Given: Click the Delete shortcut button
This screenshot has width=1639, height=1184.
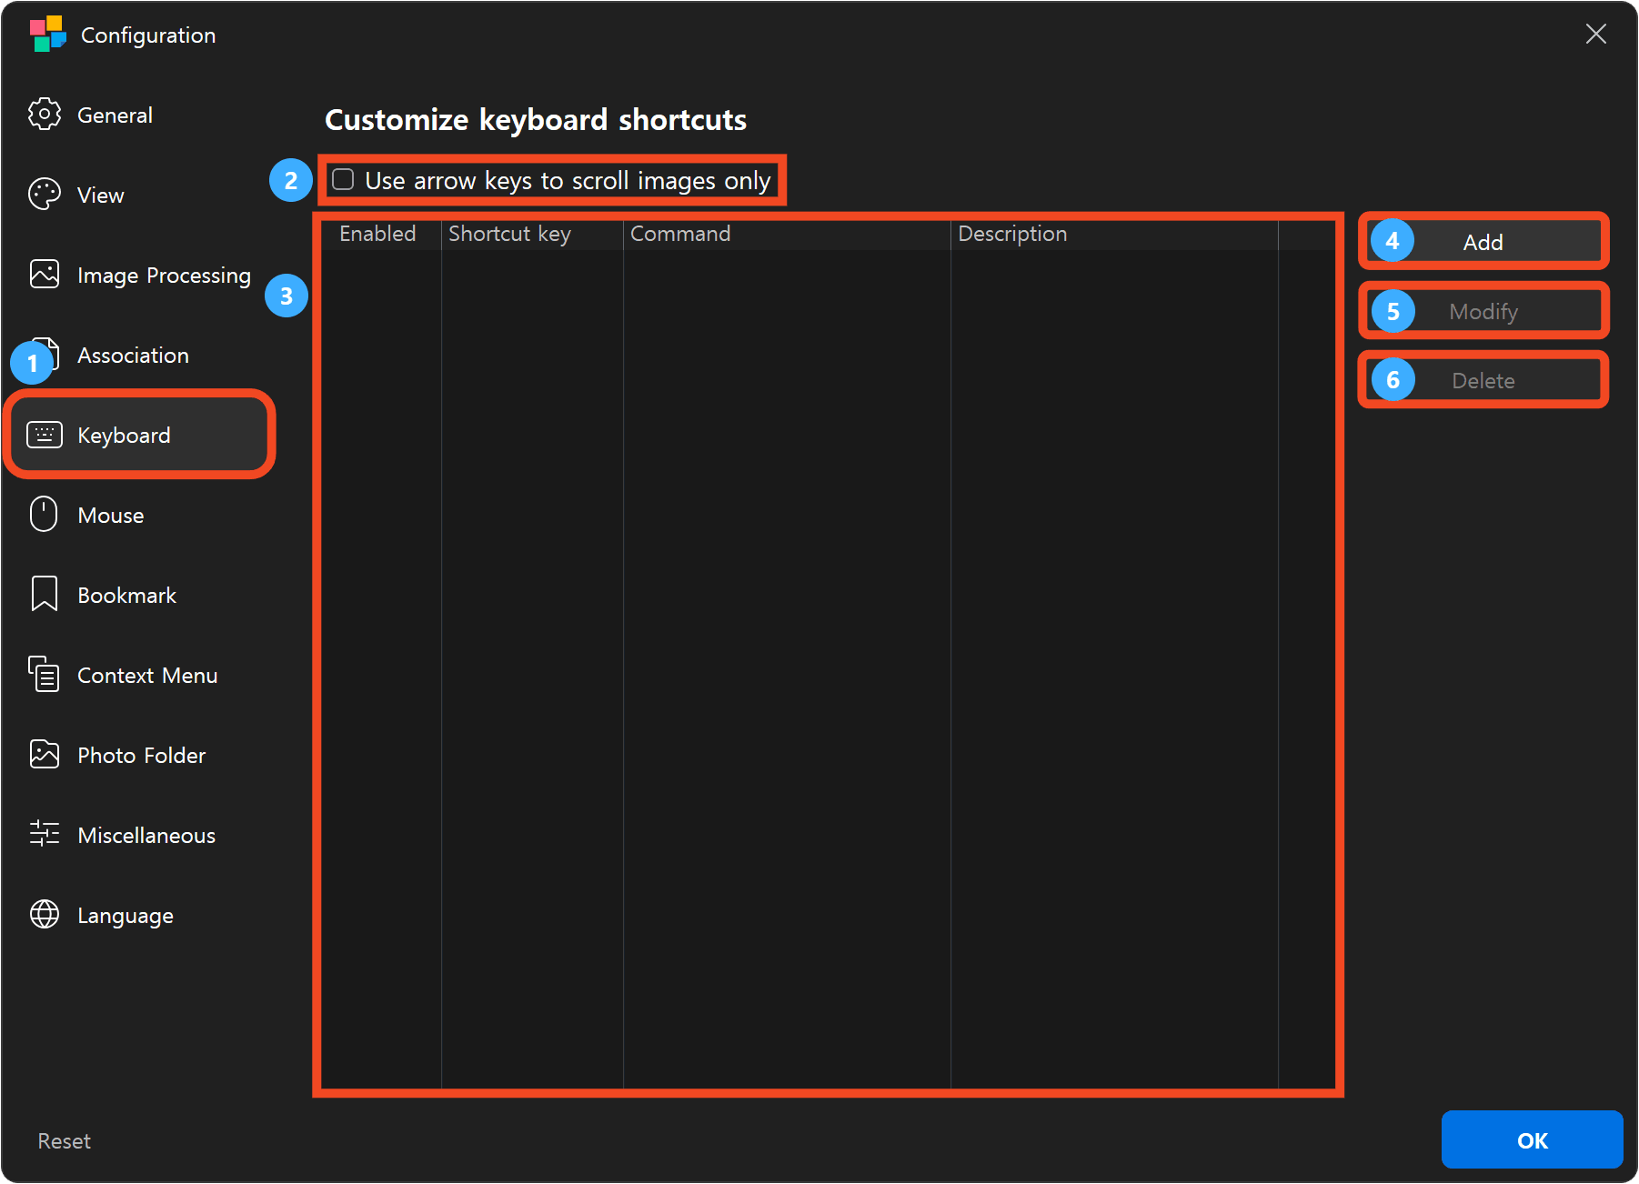Looking at the screenshot, I should click(x=1483, y=380).
